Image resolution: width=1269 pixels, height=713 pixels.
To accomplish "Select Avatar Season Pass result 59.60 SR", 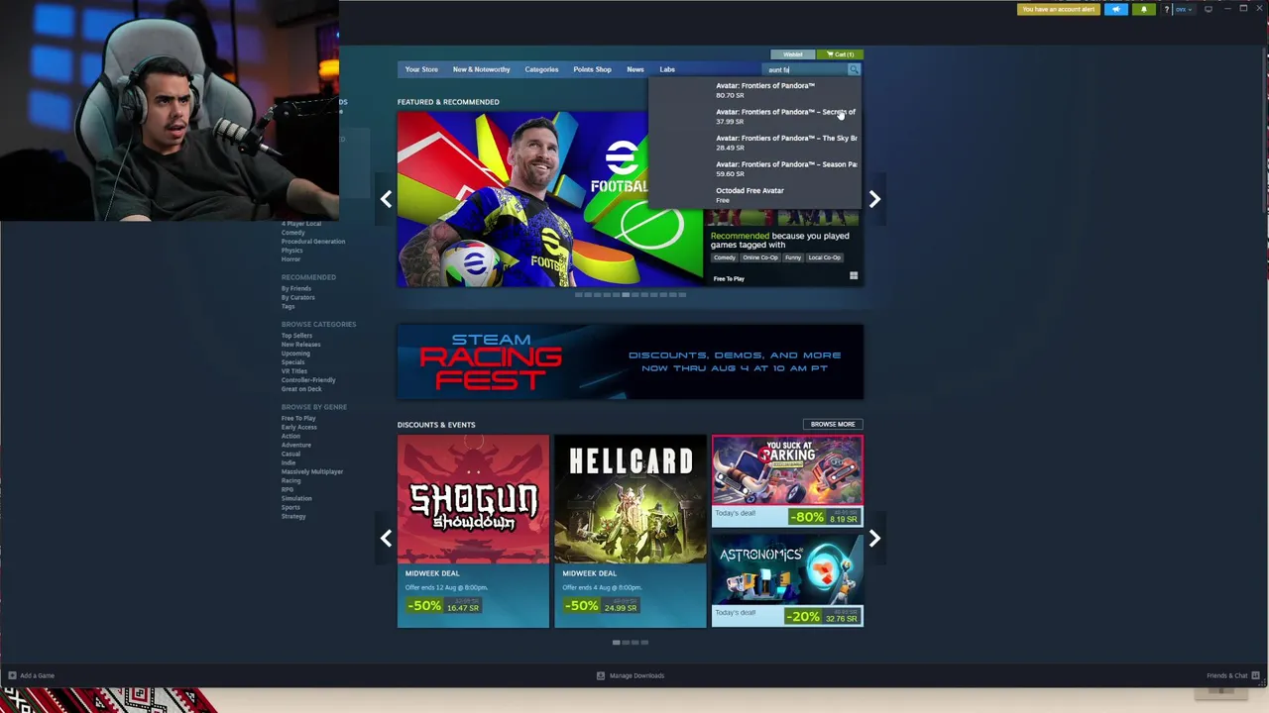I will pyautogui.click(x=755, y=168).
